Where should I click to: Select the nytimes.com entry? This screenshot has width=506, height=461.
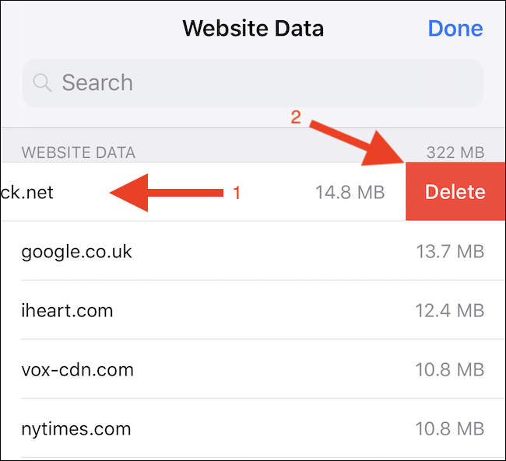click(x=76, y=428)
